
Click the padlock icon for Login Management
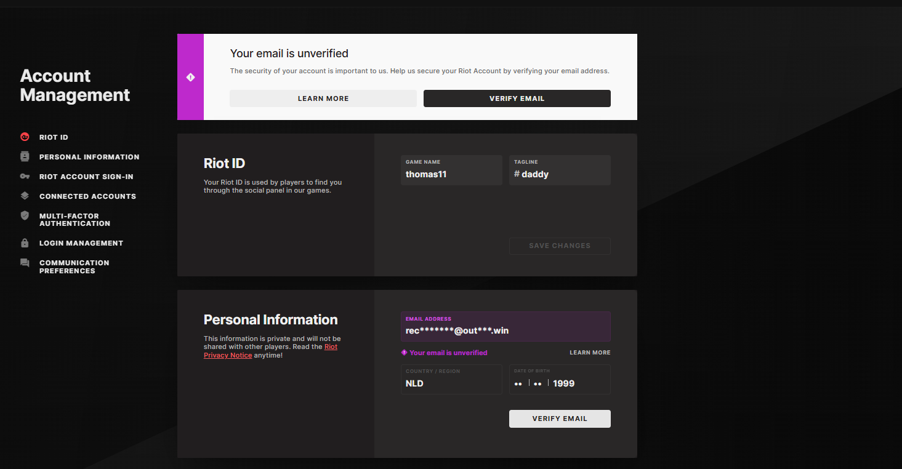tap(25, 243)
